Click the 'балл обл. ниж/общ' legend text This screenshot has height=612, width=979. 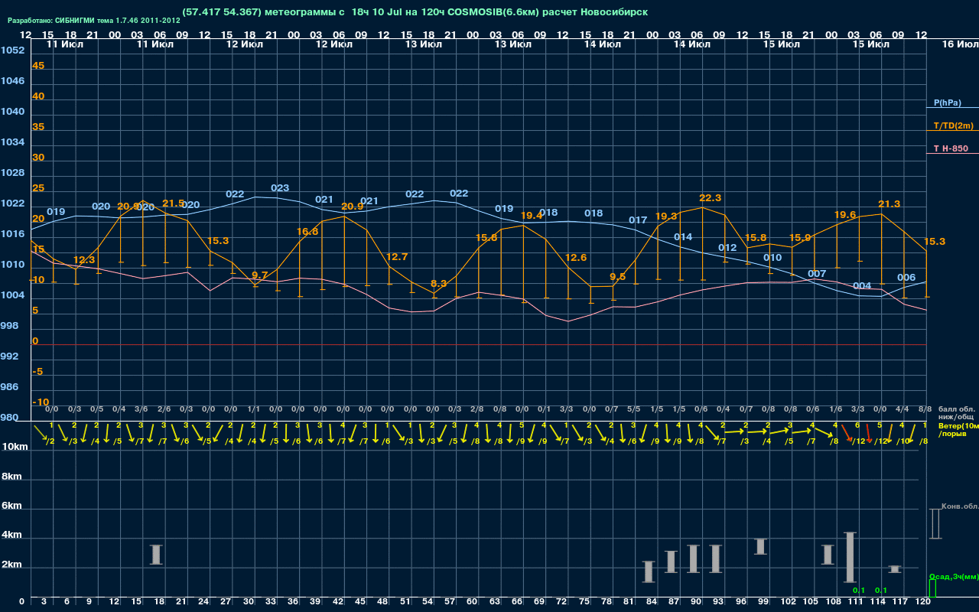pyautogui.click(x=956, y=414)
